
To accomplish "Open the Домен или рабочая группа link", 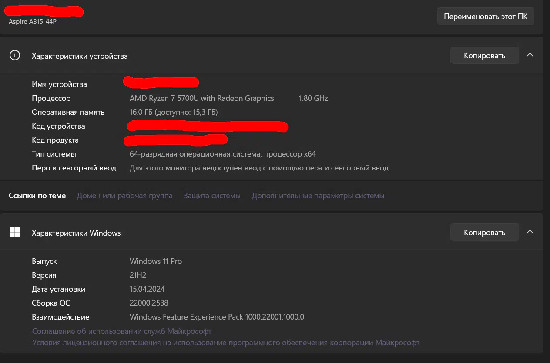I will [x=124, y=196].
